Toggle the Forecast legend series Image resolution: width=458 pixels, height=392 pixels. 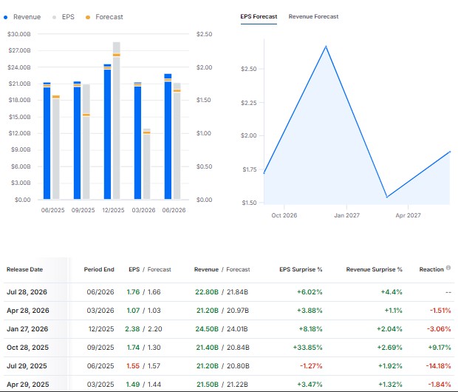coord(104,17)
